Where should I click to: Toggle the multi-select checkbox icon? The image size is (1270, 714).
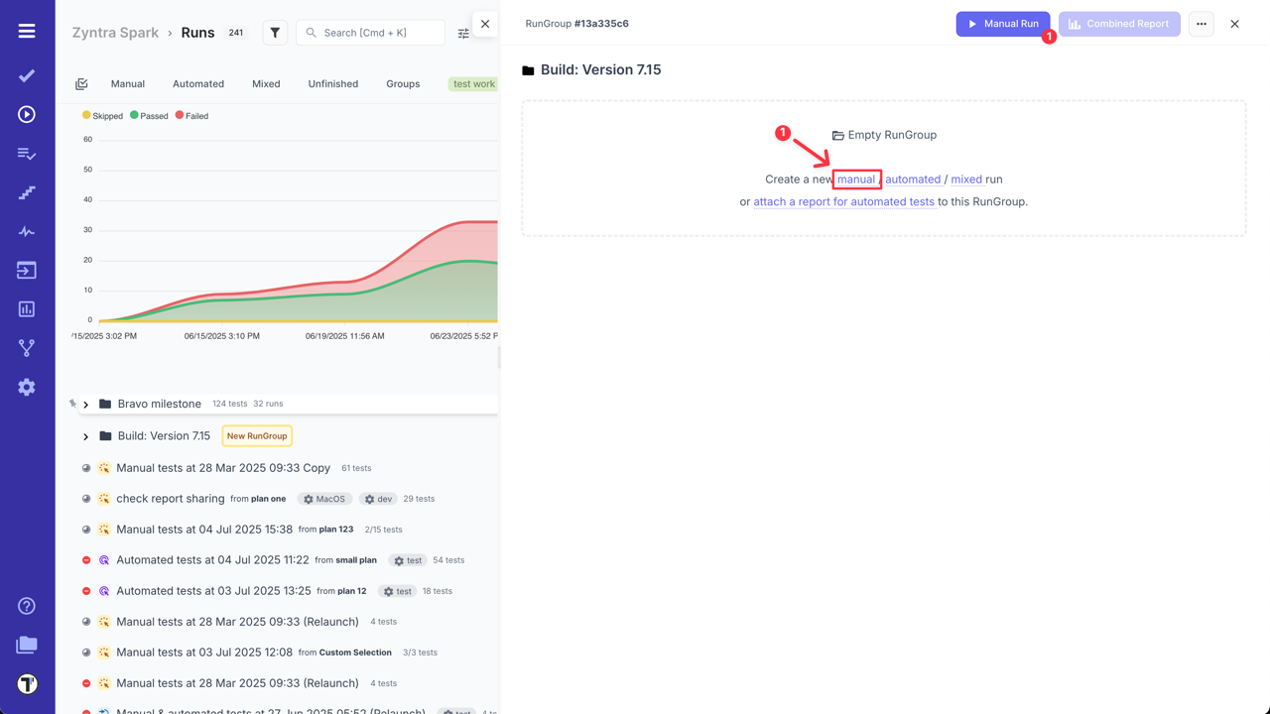click(81, 84)
